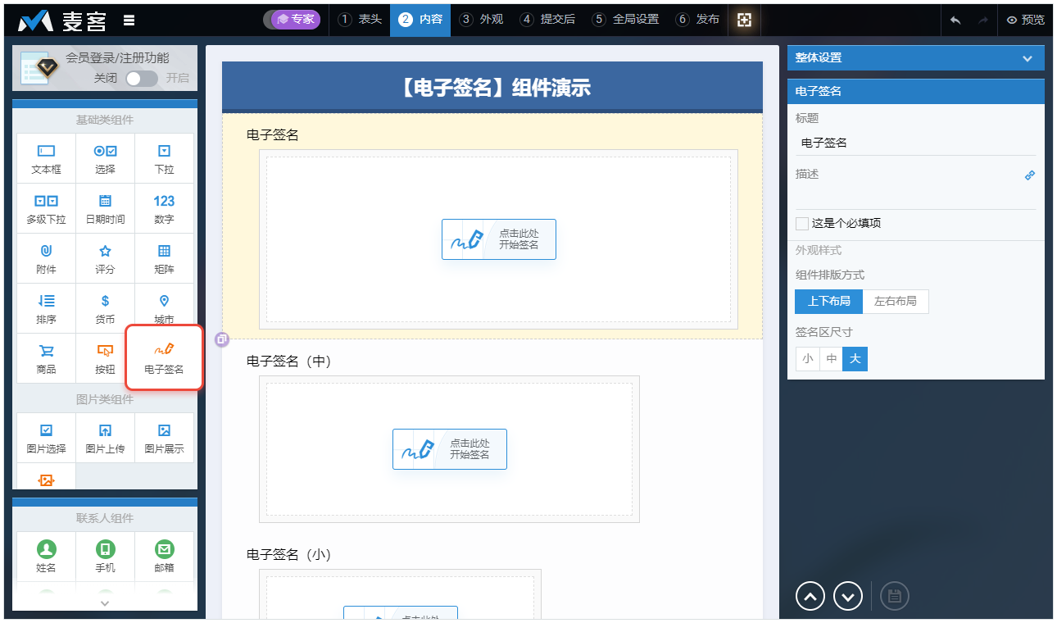This screenshot has height=623, width=1057.
Task: Add a 商品 product component
Action: click(x=47, y=359)
